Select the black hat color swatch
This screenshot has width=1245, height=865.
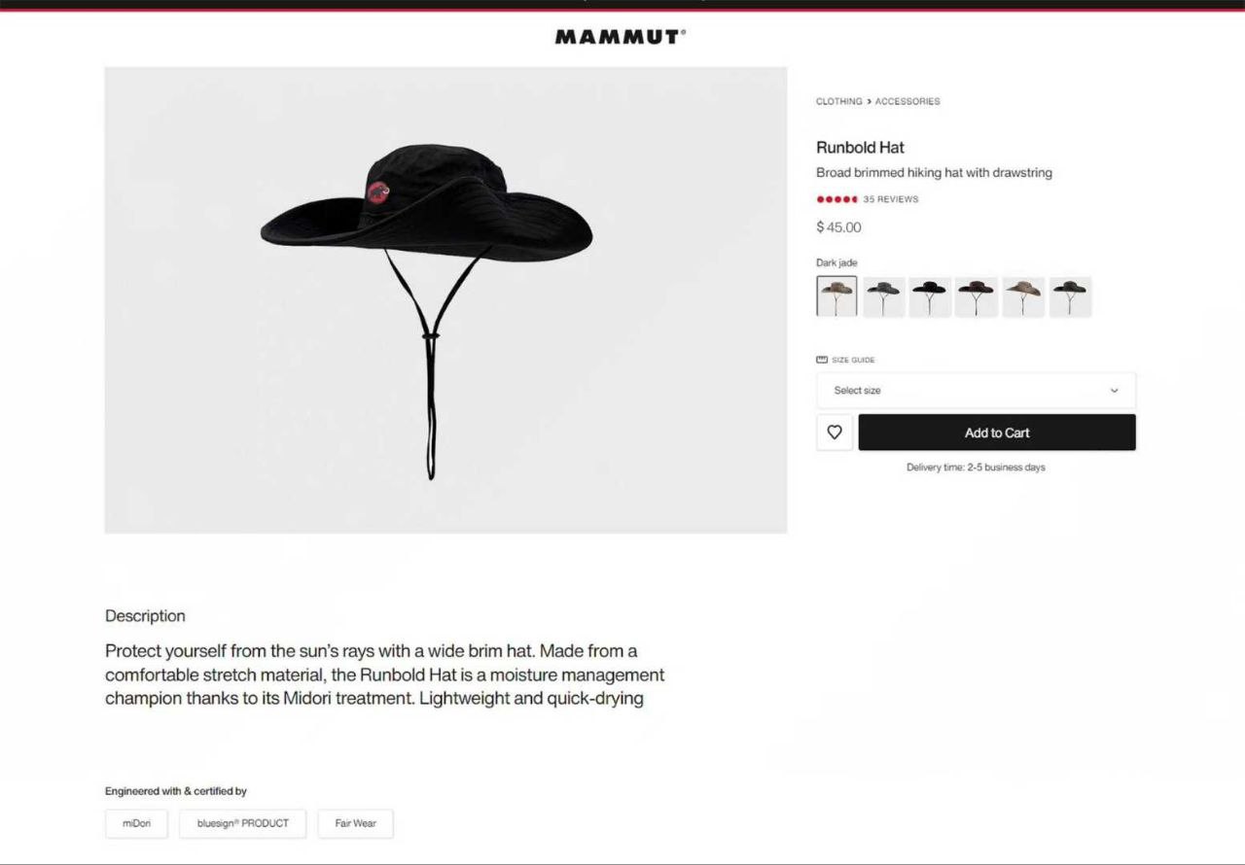point(930,296)
